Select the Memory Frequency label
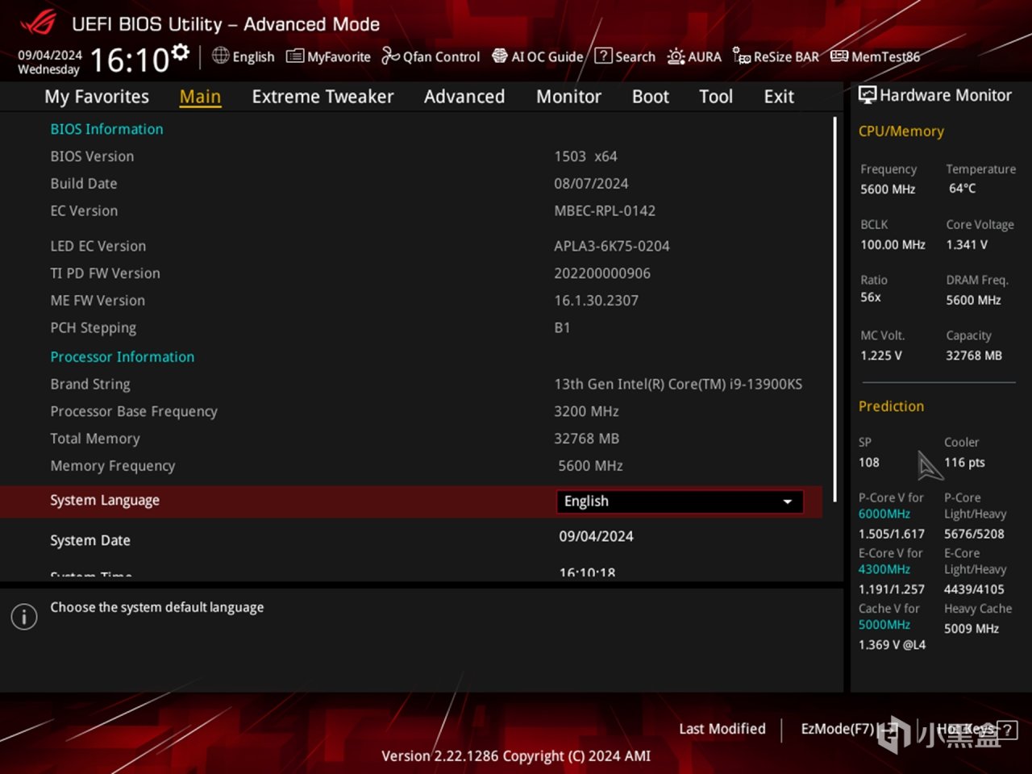1032x774 pixels. coord(113,466)
